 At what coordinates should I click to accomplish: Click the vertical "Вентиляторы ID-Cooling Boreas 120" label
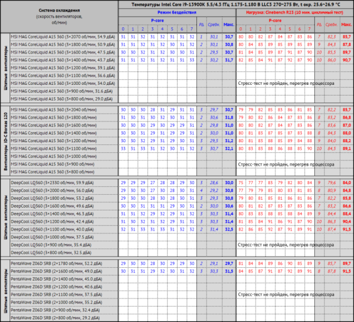[x=5, y=135]
